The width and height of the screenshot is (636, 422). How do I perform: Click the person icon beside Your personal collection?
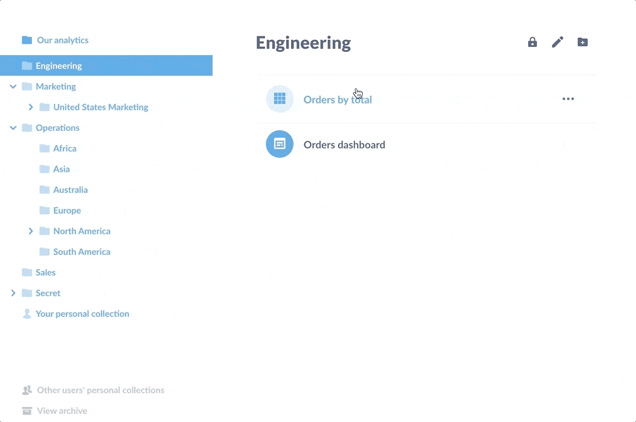[x=27, y=314]
